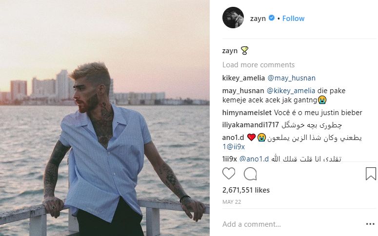Like the post with heart icon
378x236 pixels.
click(x=229, y=174)
